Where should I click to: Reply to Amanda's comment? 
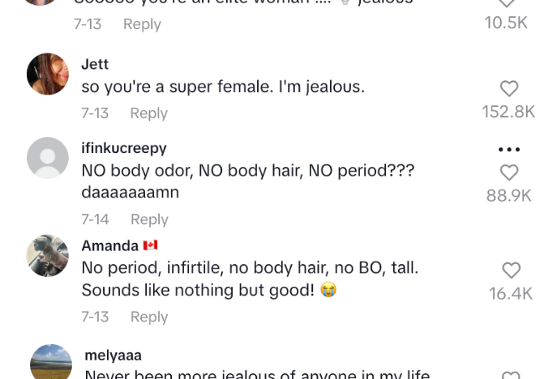(x=149, y=317)
